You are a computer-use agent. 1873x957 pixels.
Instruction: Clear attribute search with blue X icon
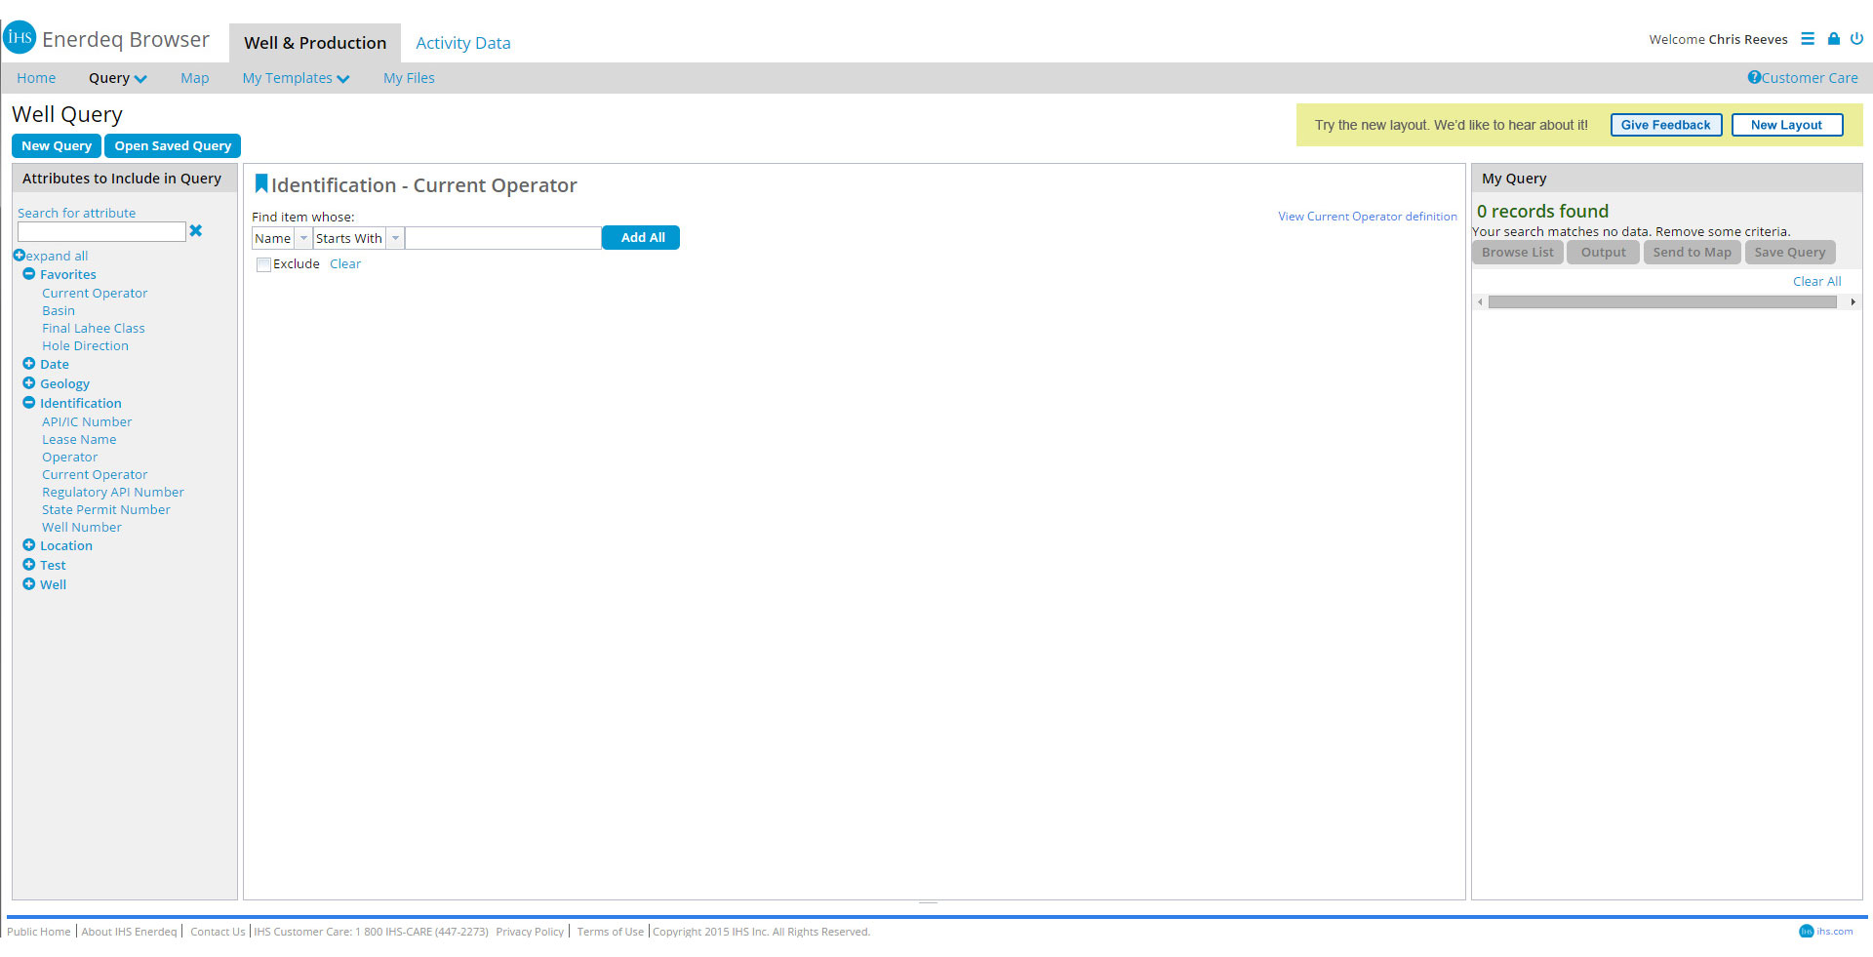pos(196,231)
